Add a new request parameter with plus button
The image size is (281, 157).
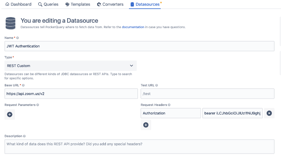[10, 115]
